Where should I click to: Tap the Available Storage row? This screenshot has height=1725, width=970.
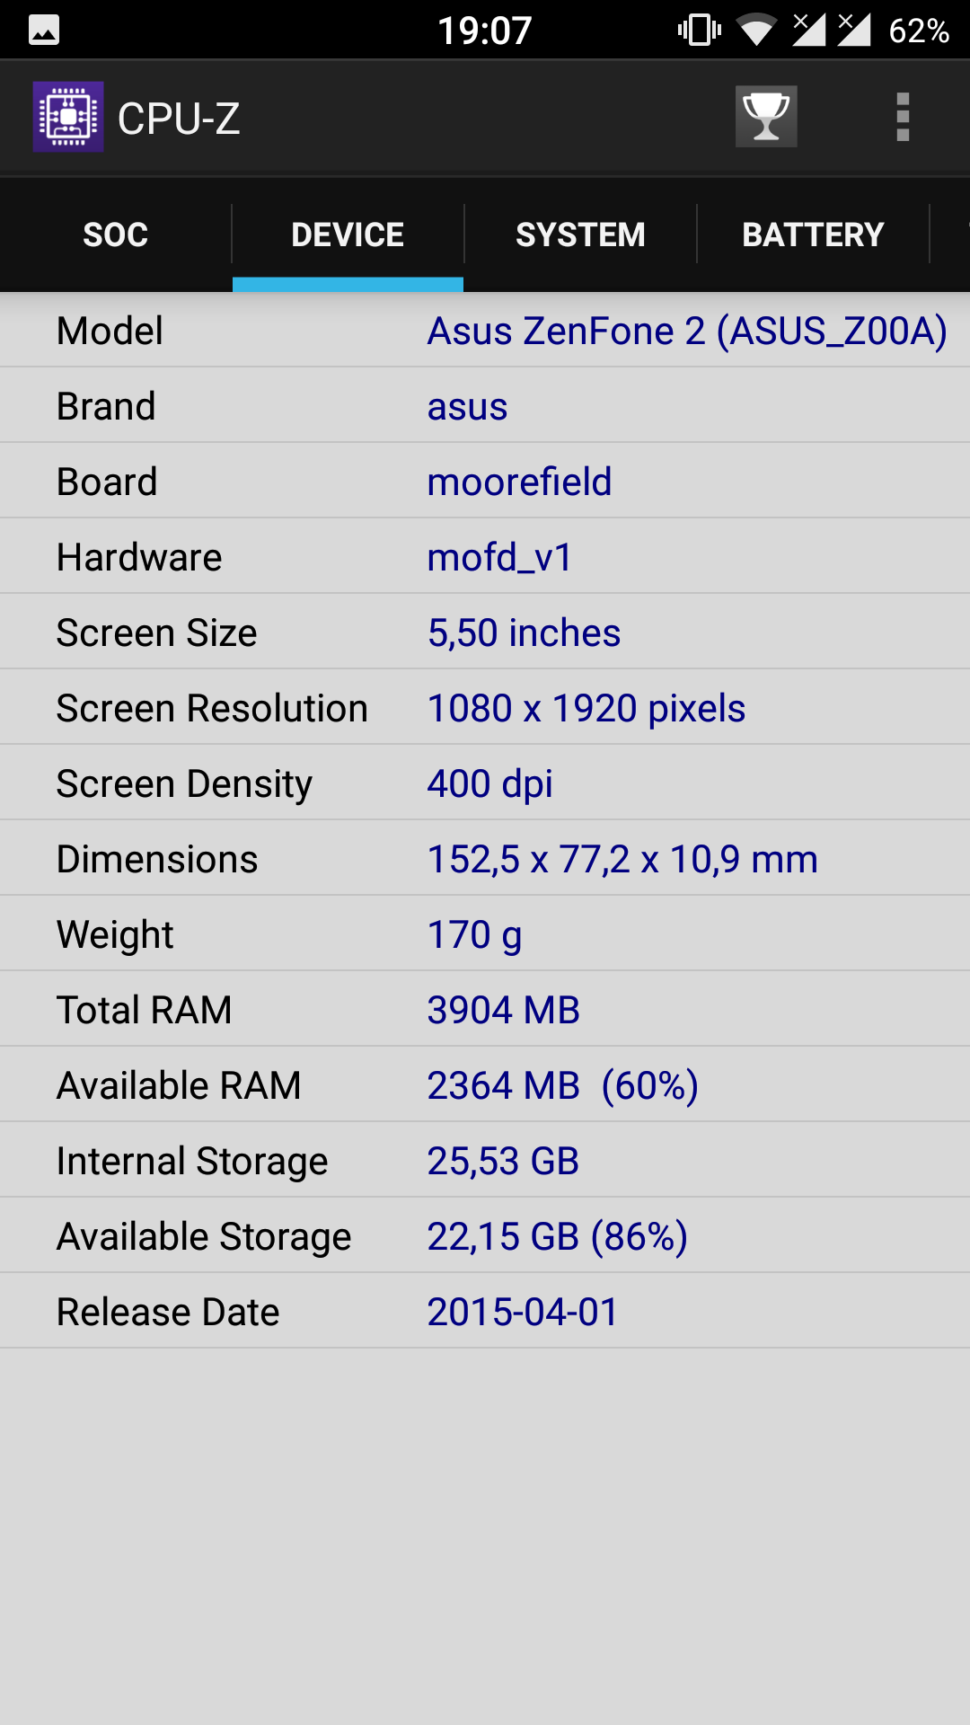485,1236
